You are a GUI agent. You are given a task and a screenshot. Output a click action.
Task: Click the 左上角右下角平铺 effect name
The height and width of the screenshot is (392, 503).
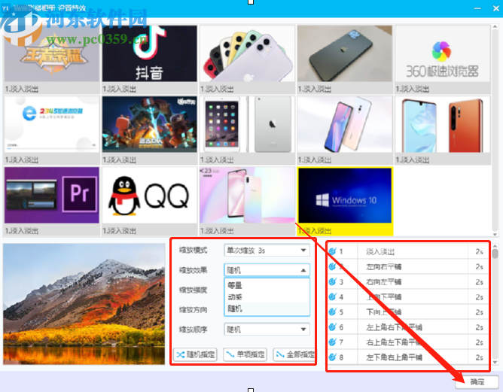(x=395, y=327)
